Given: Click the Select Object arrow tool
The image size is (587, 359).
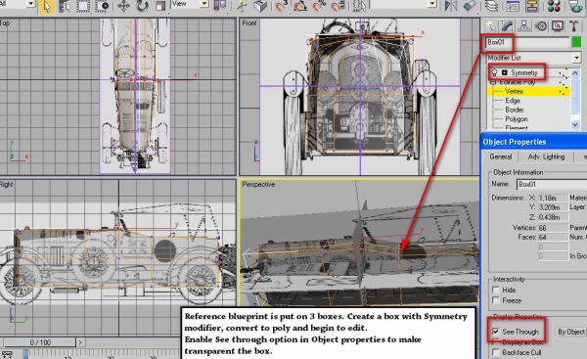Looking at the screenshot, I should click(x=46, y=7).
